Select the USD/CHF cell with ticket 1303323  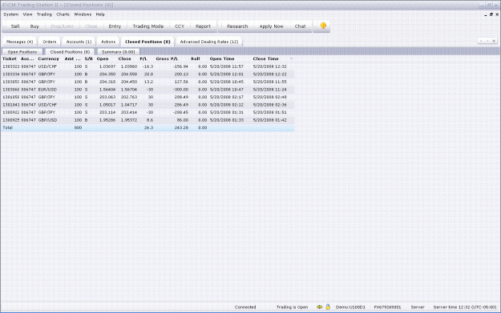47,66
